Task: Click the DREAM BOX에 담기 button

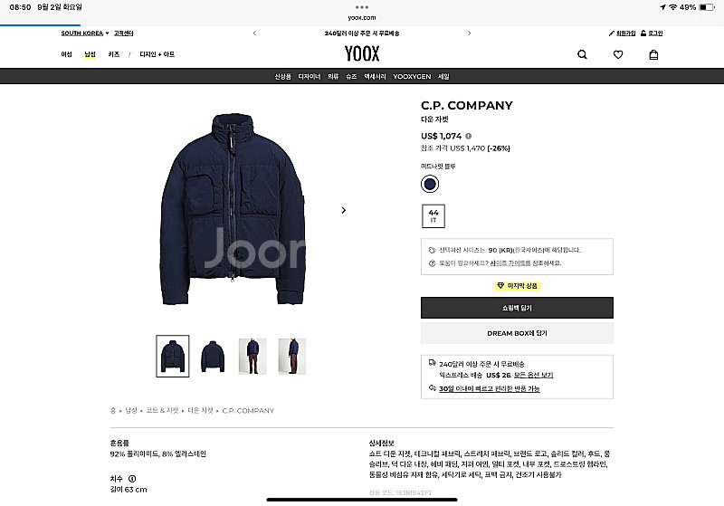Action: 517,333
